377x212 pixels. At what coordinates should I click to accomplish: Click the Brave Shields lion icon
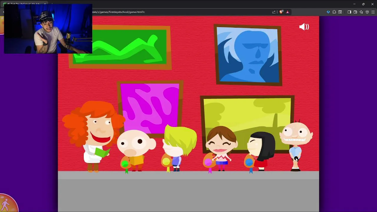(281, 12)
